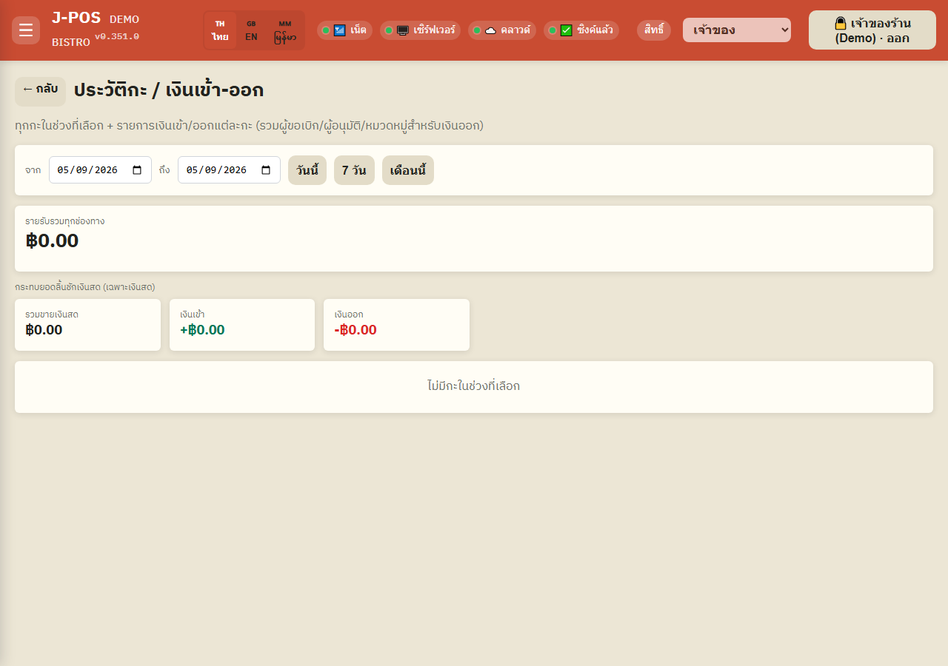Click the server monitor icon เซิร์ฟเวอร์
948x666 pixels.
pos(403,30)
